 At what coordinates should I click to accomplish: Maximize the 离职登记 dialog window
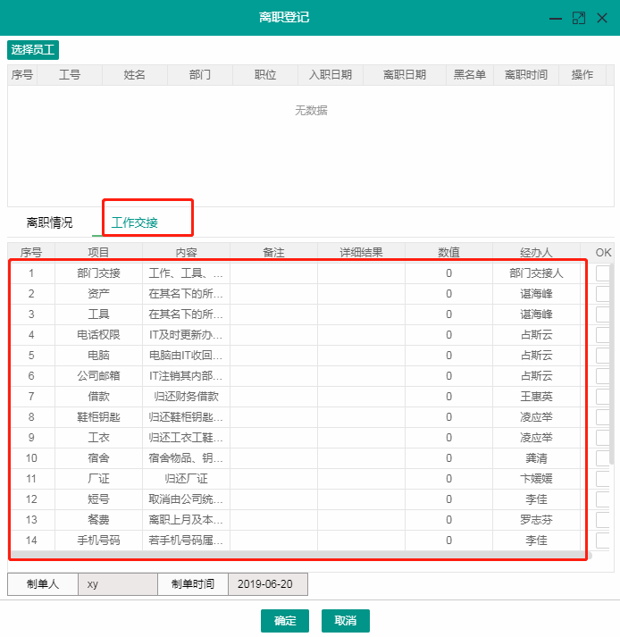(579, 18)
